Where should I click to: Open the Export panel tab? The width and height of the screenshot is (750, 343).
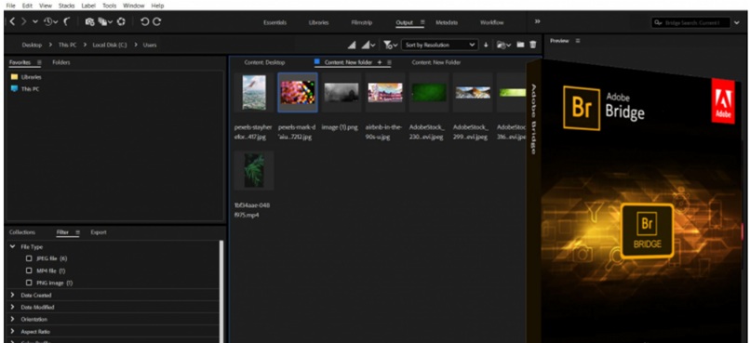pos(99,232)
